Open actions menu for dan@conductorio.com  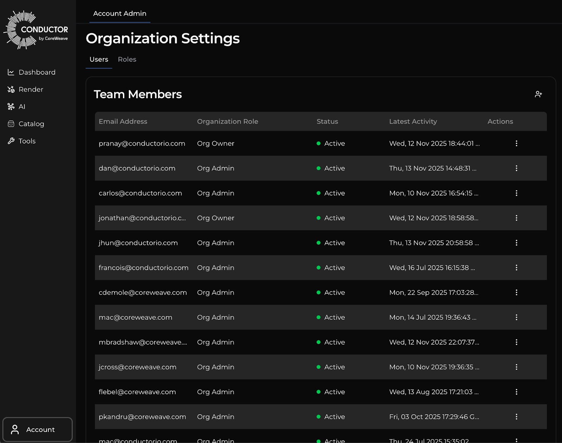point(516,168)
